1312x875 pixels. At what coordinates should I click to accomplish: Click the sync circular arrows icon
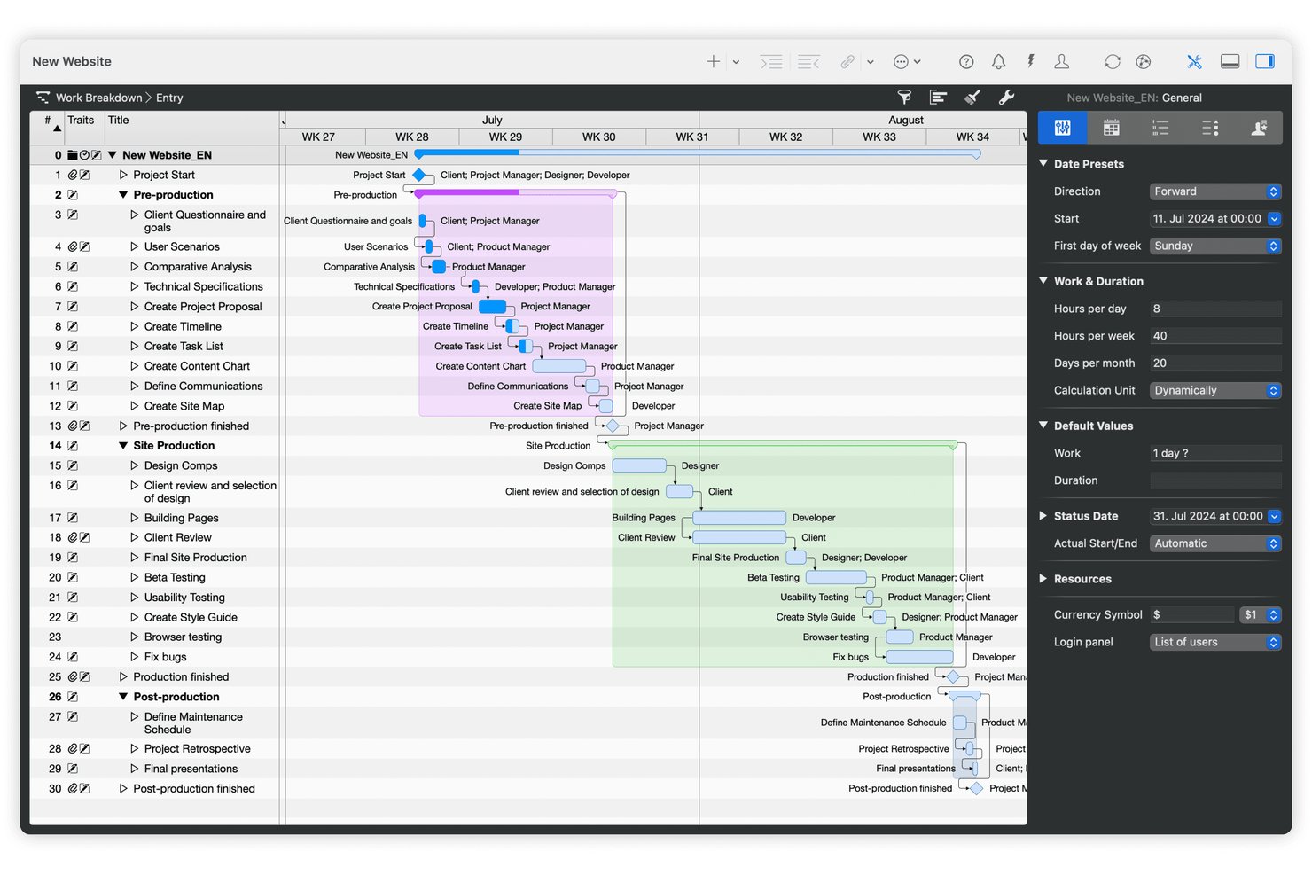point(1113,61)
